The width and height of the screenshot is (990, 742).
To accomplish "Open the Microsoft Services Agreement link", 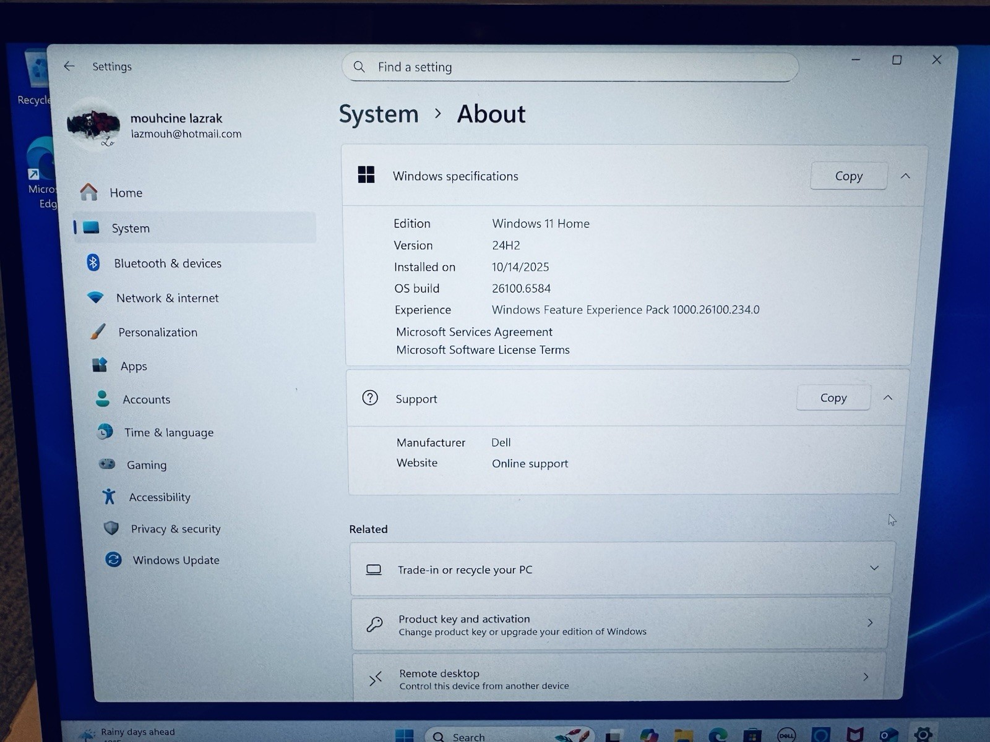I will (x=474, y=332).
